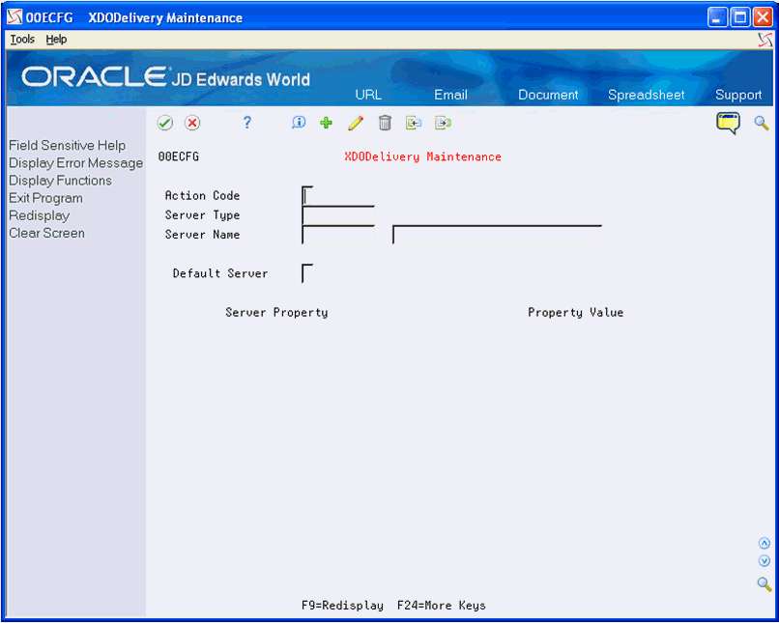Minimize the XDODelivery Maintenance window
The height and width of the screenshot is (623, 779).
pyautogui.click(x=717, y=18)
